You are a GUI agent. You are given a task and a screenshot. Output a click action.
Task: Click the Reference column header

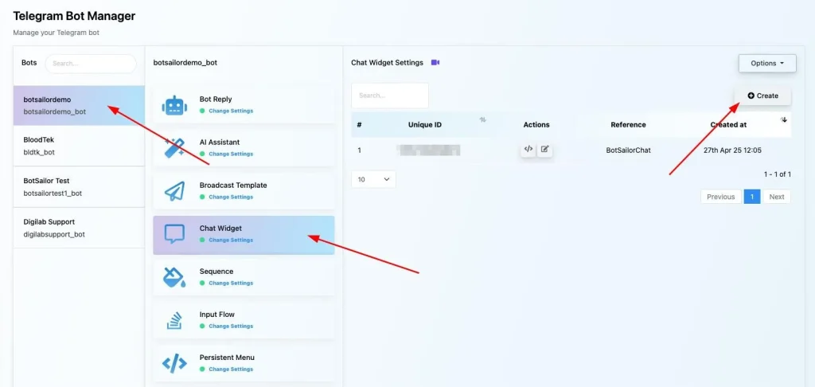[x=629, y=125]
